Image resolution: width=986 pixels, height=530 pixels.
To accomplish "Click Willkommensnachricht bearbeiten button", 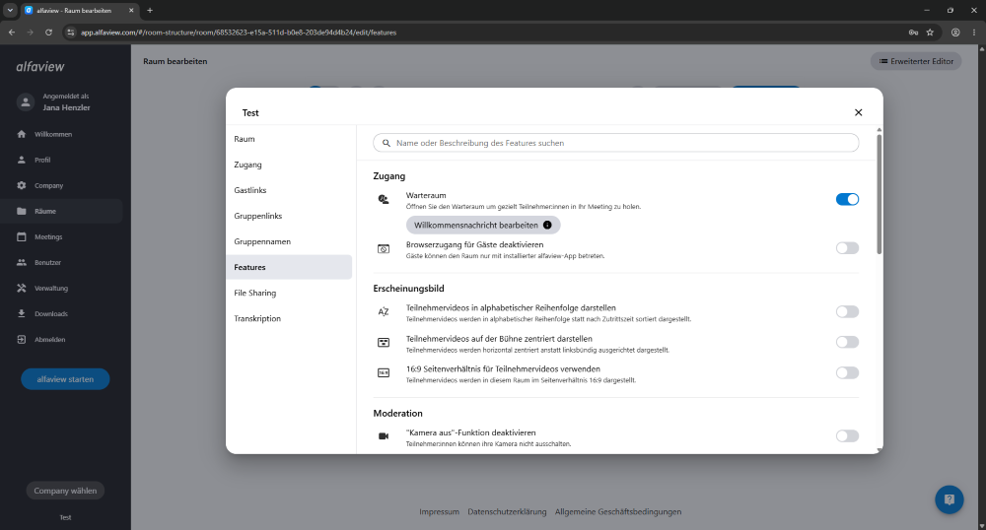I will pos(483,225).
